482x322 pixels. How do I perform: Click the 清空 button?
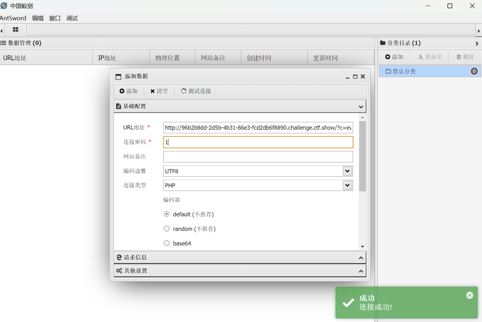(159, 91)
